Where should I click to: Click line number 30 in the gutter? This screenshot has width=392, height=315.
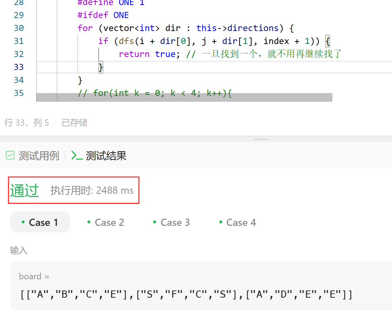[18, 28]
